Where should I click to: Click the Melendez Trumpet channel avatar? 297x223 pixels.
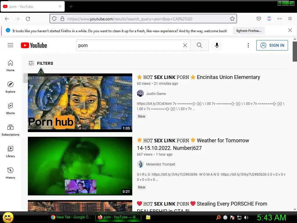(140, 164)
